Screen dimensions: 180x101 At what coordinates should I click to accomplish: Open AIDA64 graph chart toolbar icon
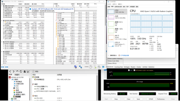coord(28,71)
